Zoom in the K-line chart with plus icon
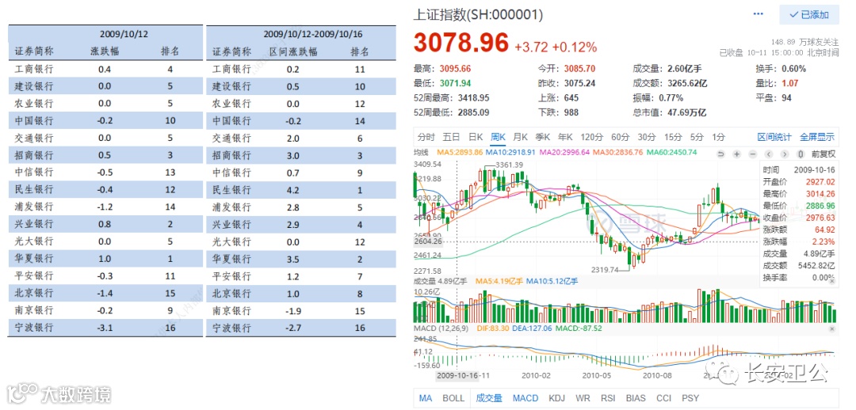Viewport: 856px width, 410px height. tap(736, 154)
